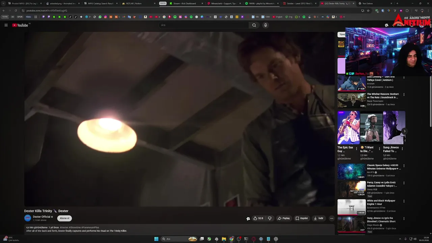Open Windows Start menu
The height and width of the screenshot is (243, 432).
(156, 239)
